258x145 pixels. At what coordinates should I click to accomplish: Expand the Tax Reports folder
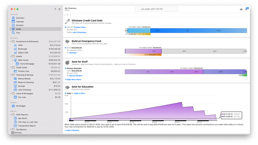pyautogui.click(x=11, y=129)
